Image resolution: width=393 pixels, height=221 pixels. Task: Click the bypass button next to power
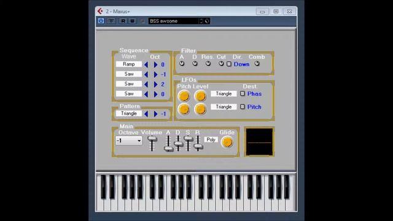pos(111,21)
